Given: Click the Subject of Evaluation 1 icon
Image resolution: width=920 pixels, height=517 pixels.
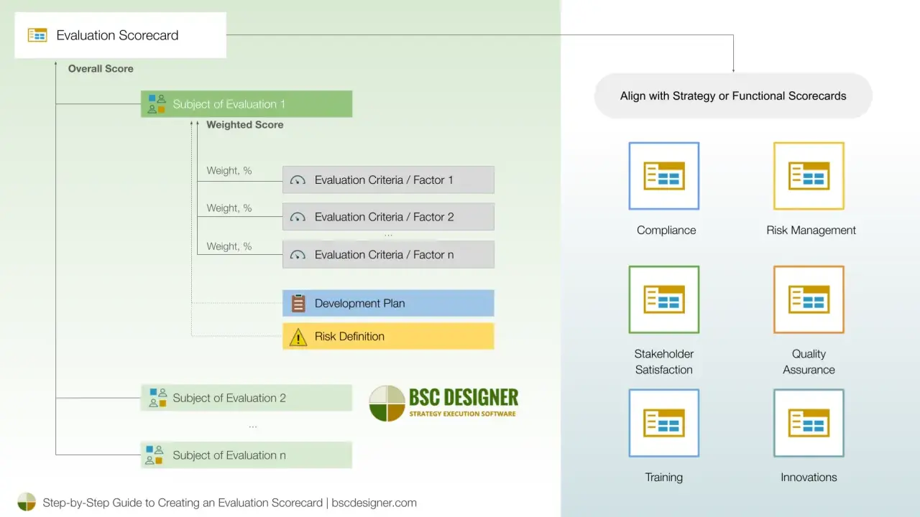Looking at the screenshot, I should point(157,104).
